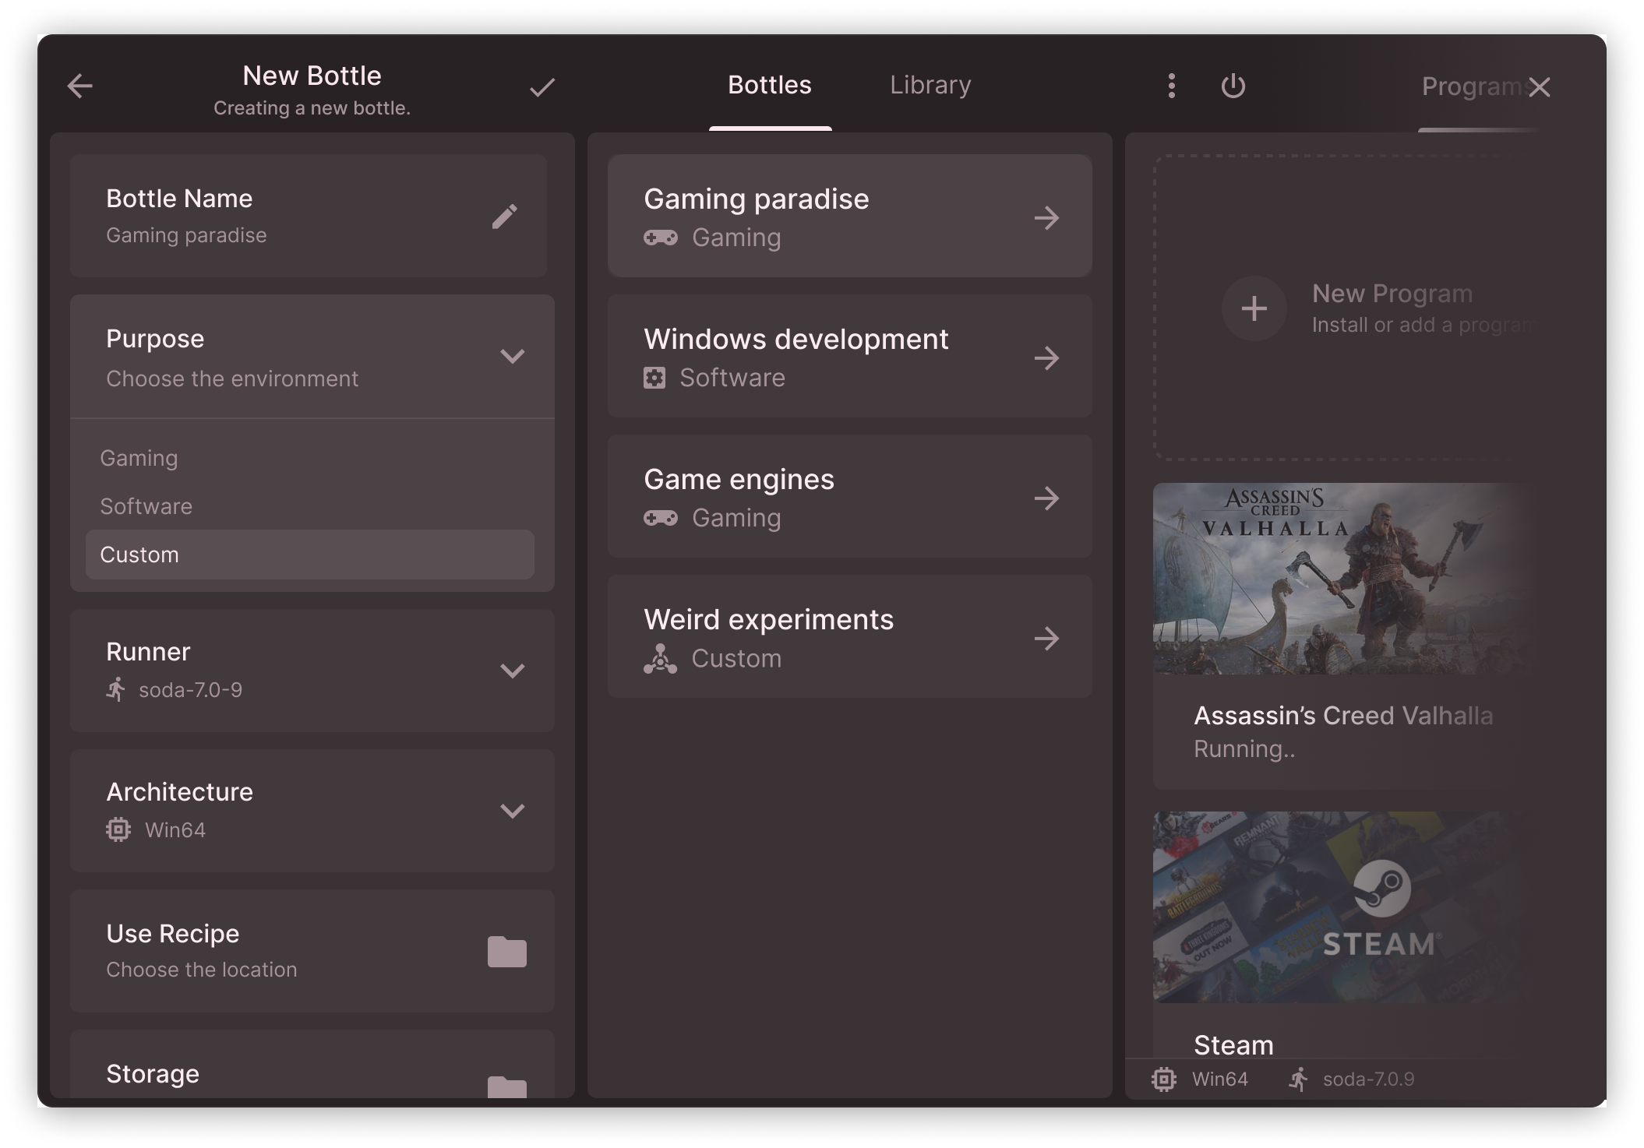Click the power icon in the header
1644x1148 pixels.
point(1233,86)
